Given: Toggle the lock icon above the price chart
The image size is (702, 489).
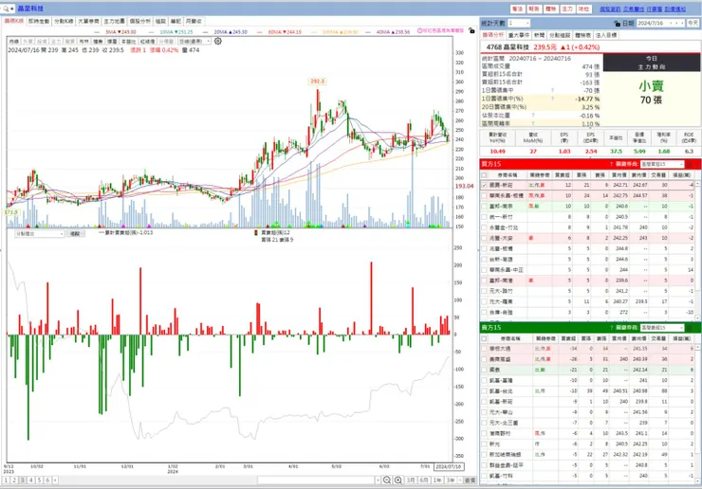Looking at the screenshot, I should [471, 31].
